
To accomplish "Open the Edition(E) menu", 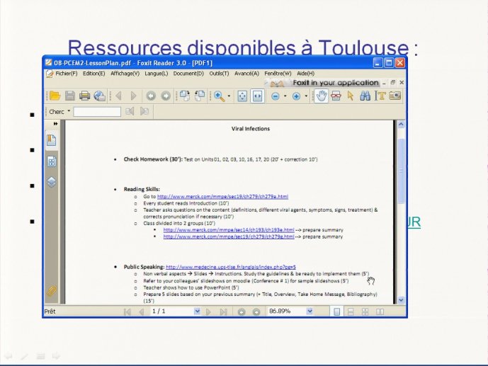I will click(94, 74).
